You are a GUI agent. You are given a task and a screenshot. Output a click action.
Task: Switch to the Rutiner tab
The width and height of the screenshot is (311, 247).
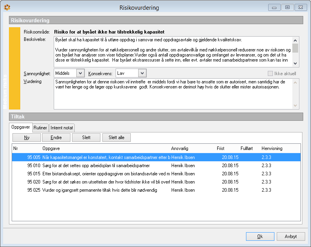(x=40, y=128)
